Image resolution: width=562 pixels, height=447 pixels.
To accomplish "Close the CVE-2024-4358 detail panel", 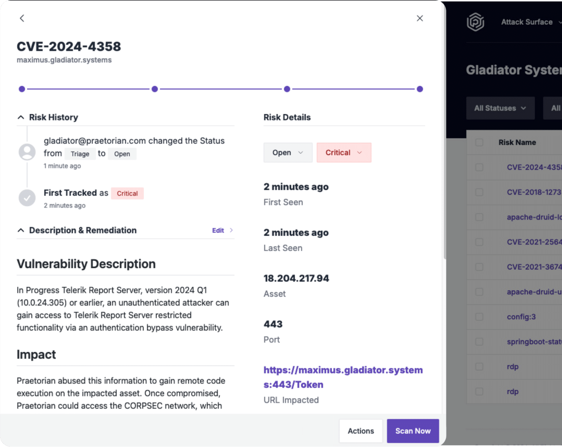I will (x=420, y=18).
